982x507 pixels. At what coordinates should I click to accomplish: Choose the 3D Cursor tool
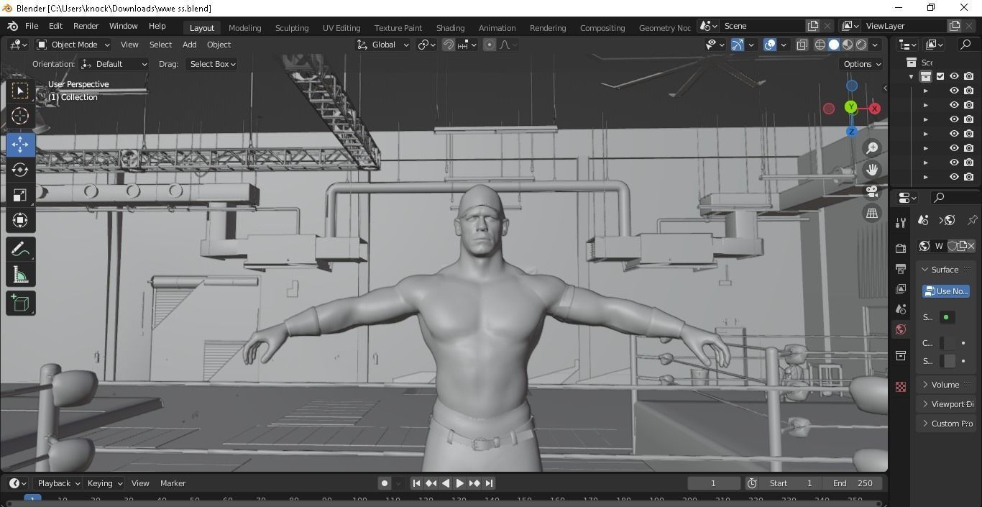click(x=20, y=116)
